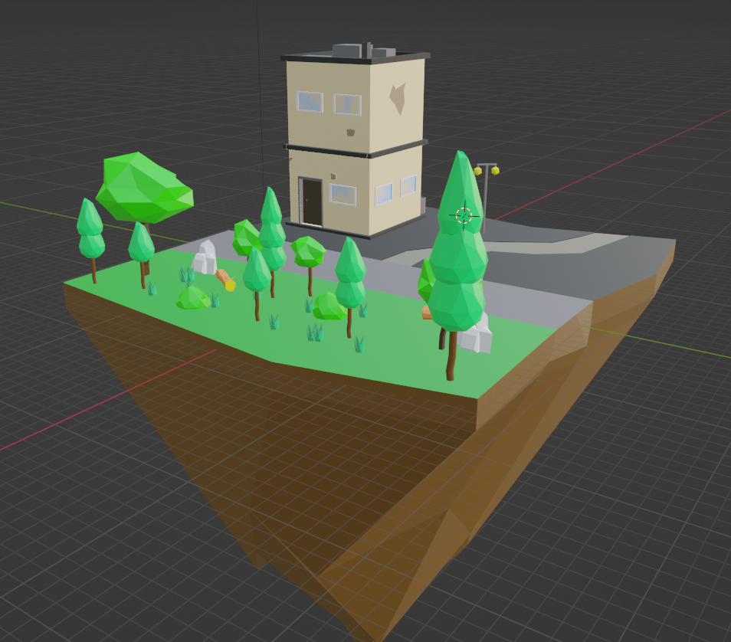This screenshot has height=642, width=731.
Task: Select the ground-floor window beside the door
Action: [343, 195]
